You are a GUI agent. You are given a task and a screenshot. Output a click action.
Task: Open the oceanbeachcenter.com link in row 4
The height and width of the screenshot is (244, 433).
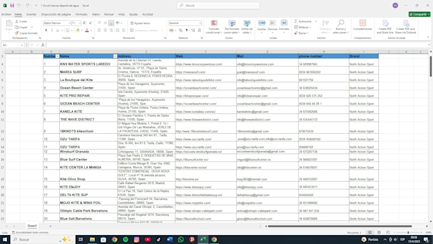(x=196, y=88)
